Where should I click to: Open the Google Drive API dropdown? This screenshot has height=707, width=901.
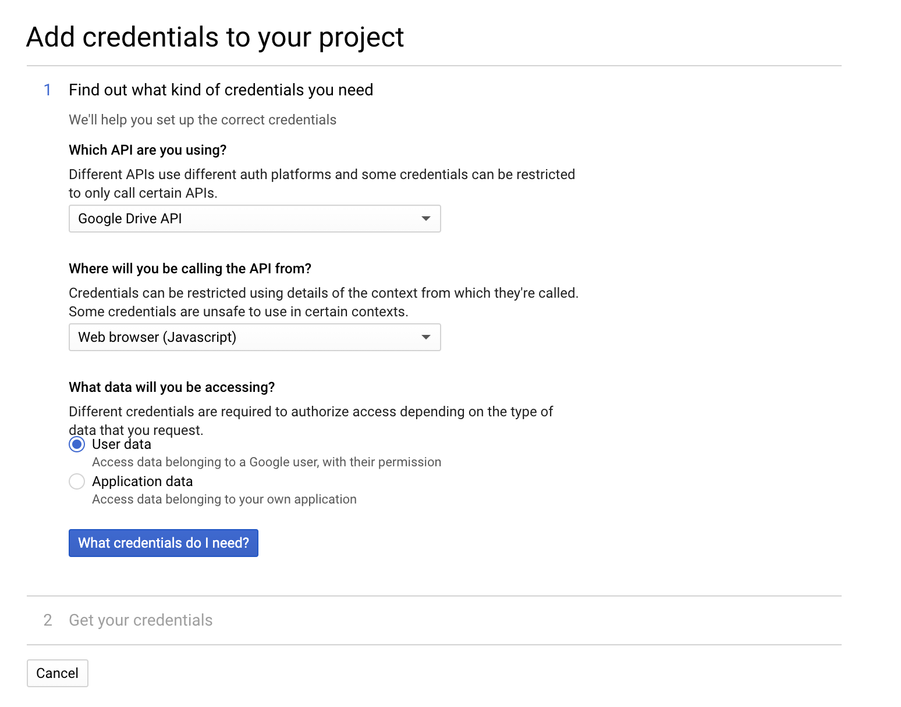pyautogui.click(x=254, y=219)
